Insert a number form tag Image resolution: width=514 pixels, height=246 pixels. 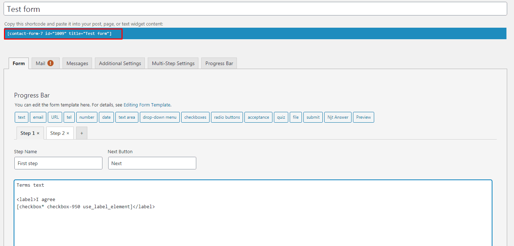87,117
